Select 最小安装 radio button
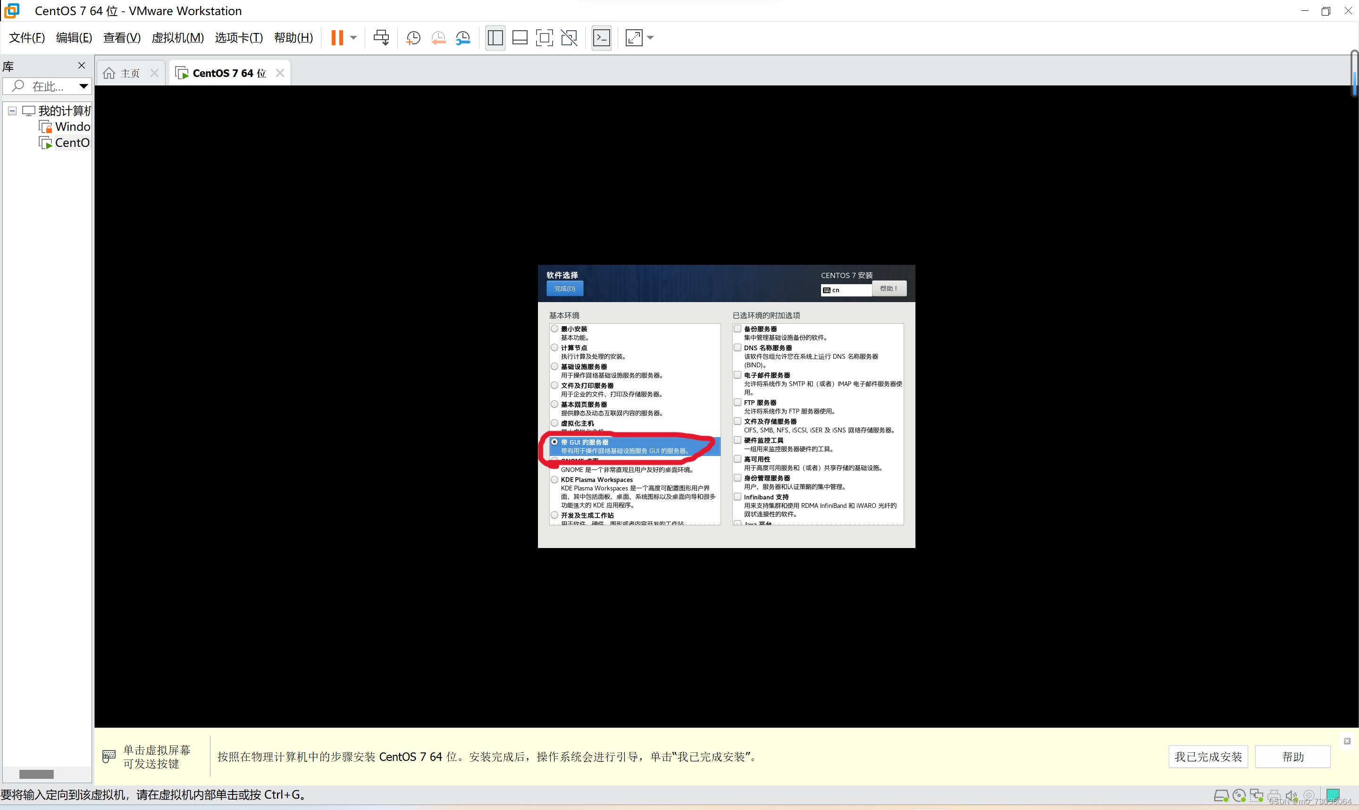 click(x=554, y=329)
